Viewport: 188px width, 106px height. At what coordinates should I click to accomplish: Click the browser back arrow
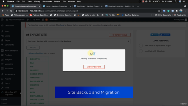coord(3,11)
